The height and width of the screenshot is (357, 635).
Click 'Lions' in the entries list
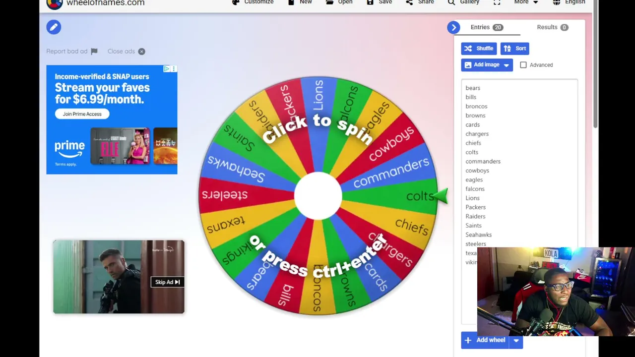click(x=472, y=198)
